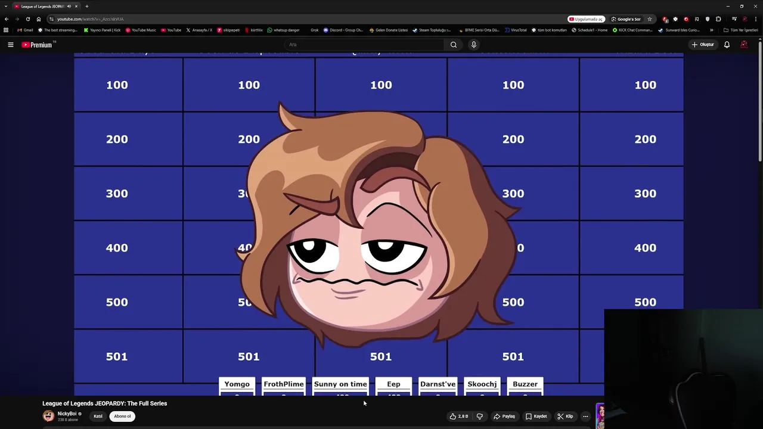Create a clip with Klip button
This screenshot has width=763, height=429.
(x=565, y=416)
